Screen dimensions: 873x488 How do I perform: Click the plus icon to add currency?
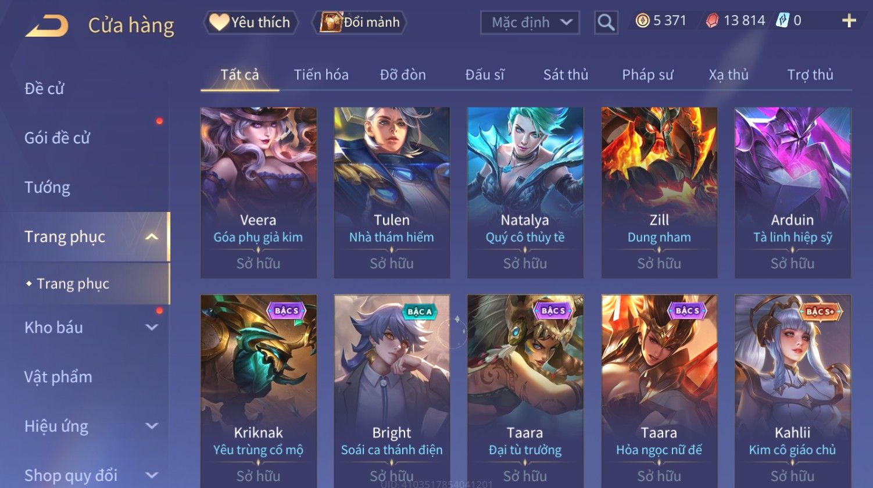point(849,21)
